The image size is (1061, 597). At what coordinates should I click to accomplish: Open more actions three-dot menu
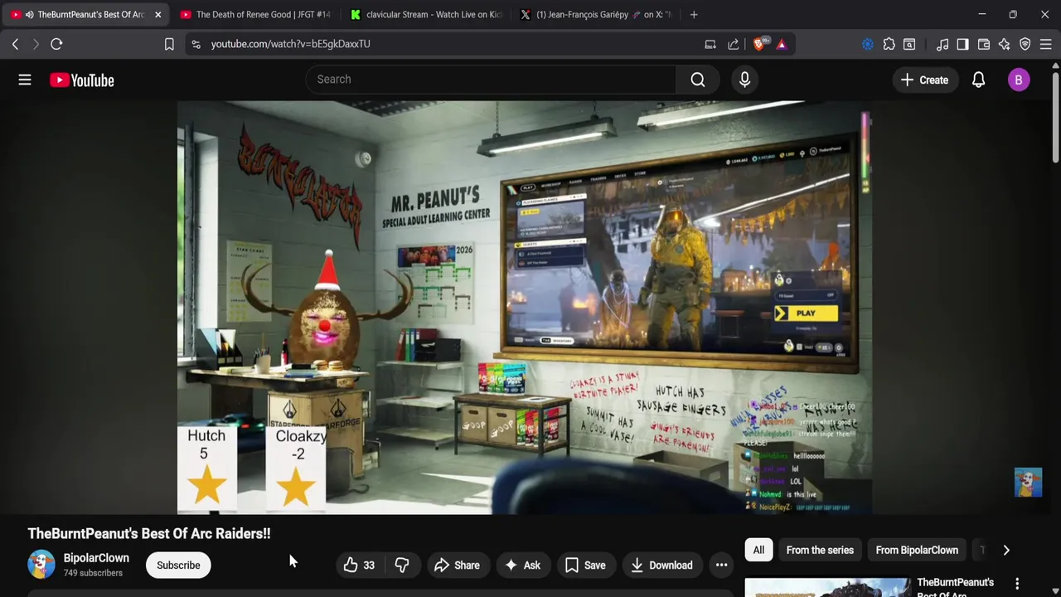pos(721,565)
